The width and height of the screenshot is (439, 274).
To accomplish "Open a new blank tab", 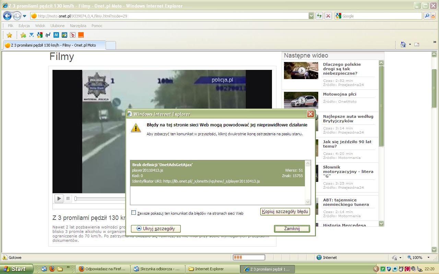I will point(110,45).
